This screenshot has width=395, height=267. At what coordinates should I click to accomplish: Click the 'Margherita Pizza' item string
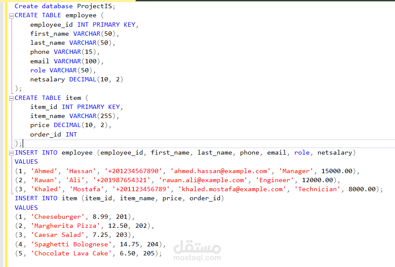click(x=65, y=226)
